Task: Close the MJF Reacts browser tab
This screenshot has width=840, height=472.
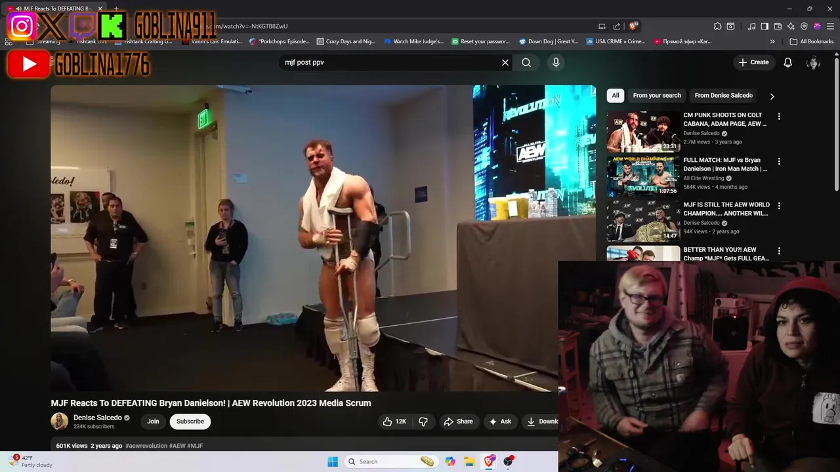Action: 100,9
